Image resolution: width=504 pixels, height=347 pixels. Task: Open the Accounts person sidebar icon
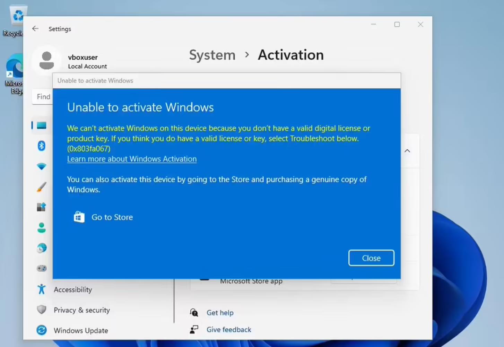click(x=42, y=227)
